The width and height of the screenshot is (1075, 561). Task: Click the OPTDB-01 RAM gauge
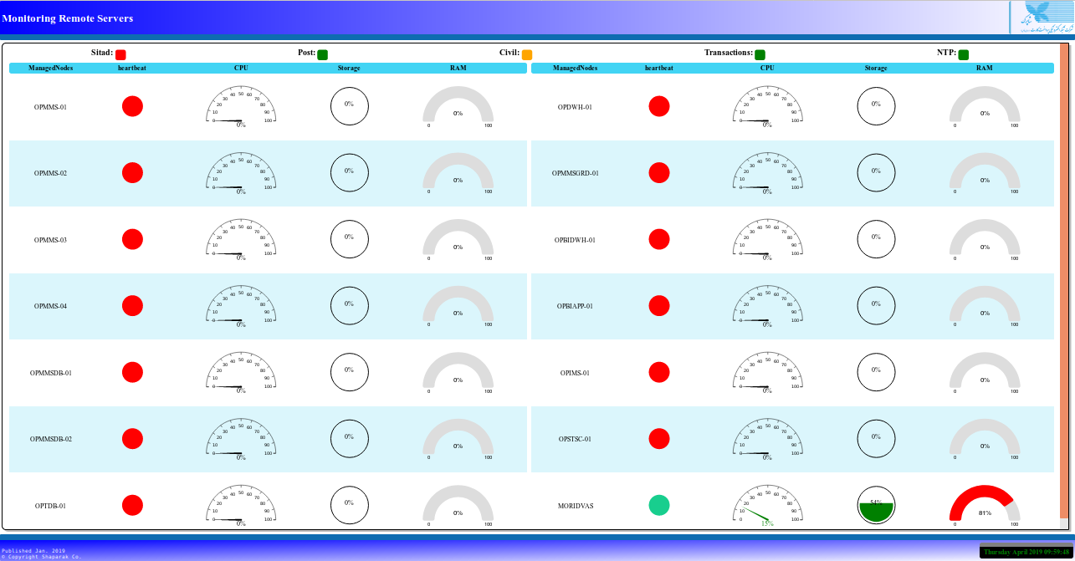coord(458,505)
